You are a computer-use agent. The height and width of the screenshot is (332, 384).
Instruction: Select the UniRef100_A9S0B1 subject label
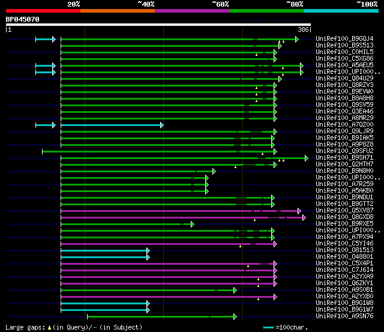pos(344,290)
